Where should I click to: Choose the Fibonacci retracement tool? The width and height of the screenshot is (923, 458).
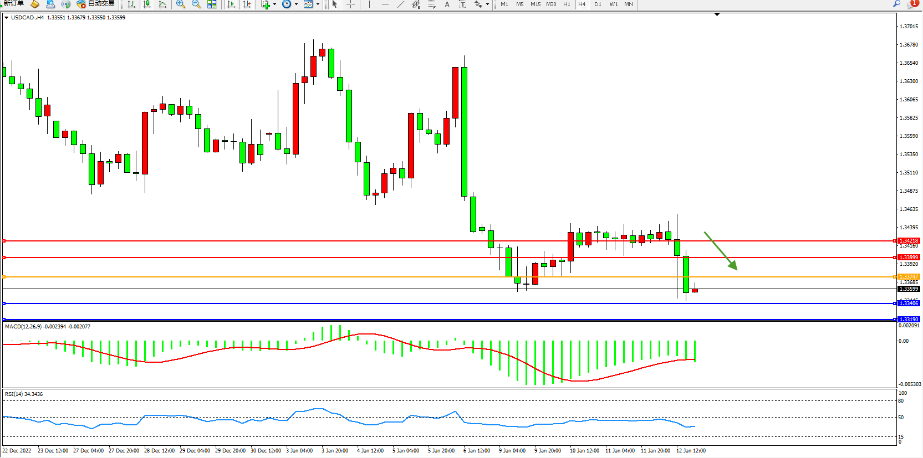[x=432, y=4]
